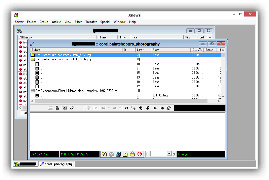Expand the IMG_5853.jpg thread folder

(x=33, y=55)
